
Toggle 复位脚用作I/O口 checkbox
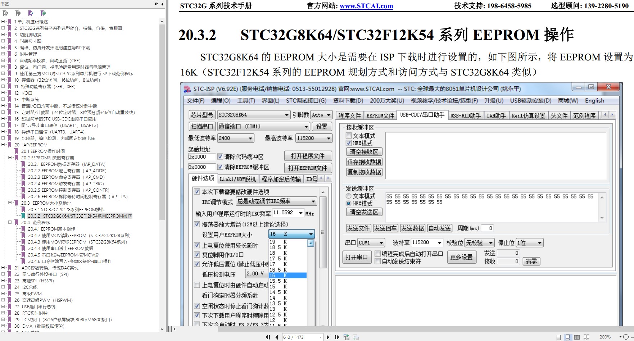(x=197, y=254)
